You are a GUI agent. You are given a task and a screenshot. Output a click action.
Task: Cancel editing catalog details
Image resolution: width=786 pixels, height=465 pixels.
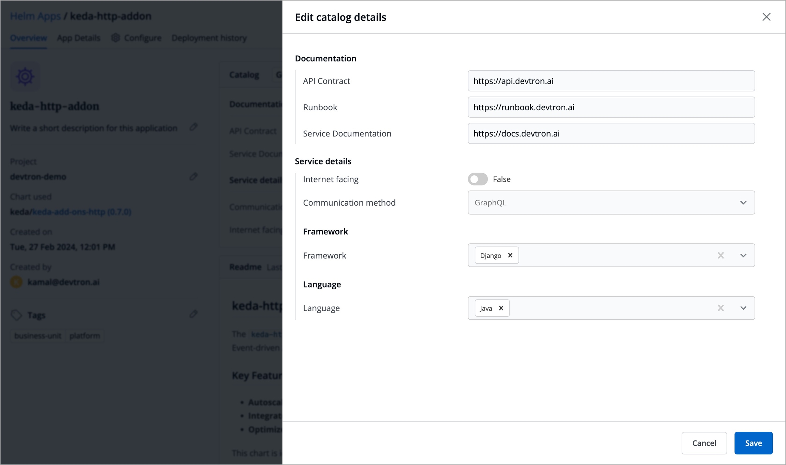pyautogui.click(x=704, y=443)
